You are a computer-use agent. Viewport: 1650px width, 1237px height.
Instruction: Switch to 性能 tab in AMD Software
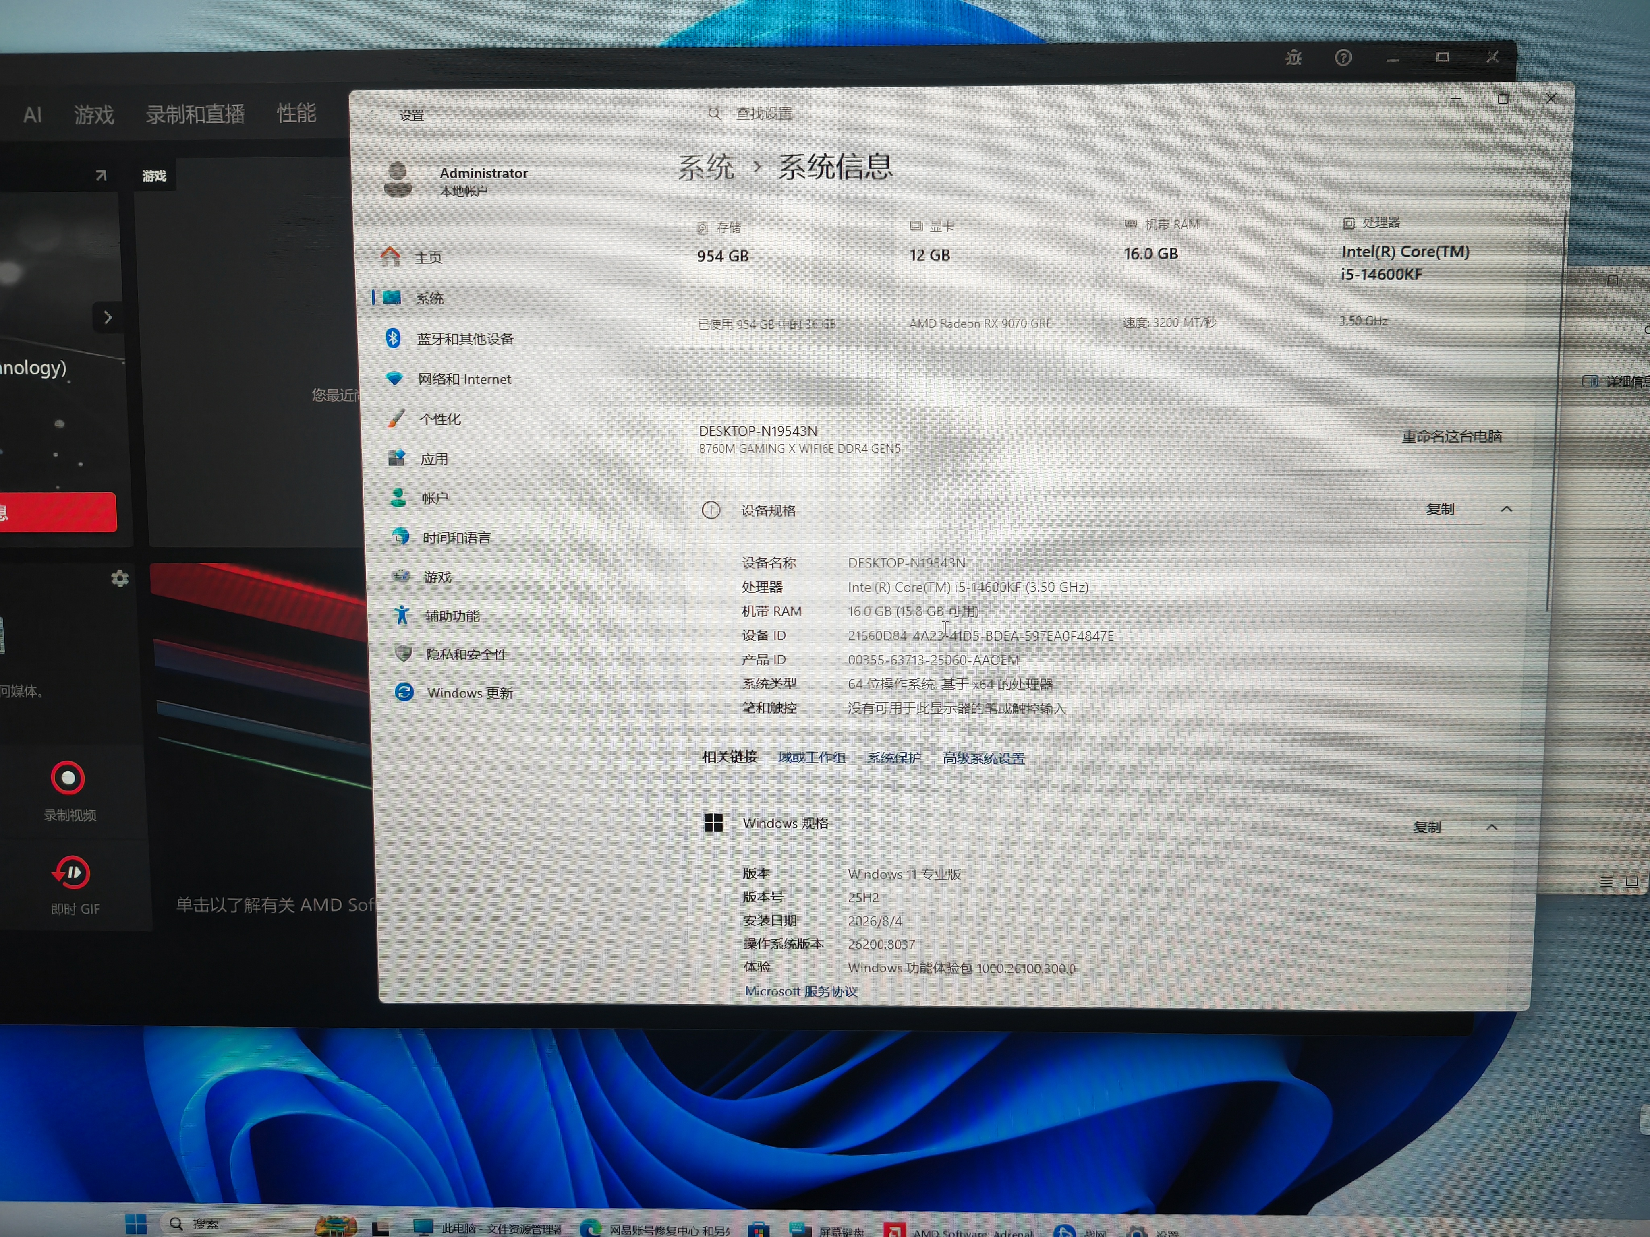[297, 113]
